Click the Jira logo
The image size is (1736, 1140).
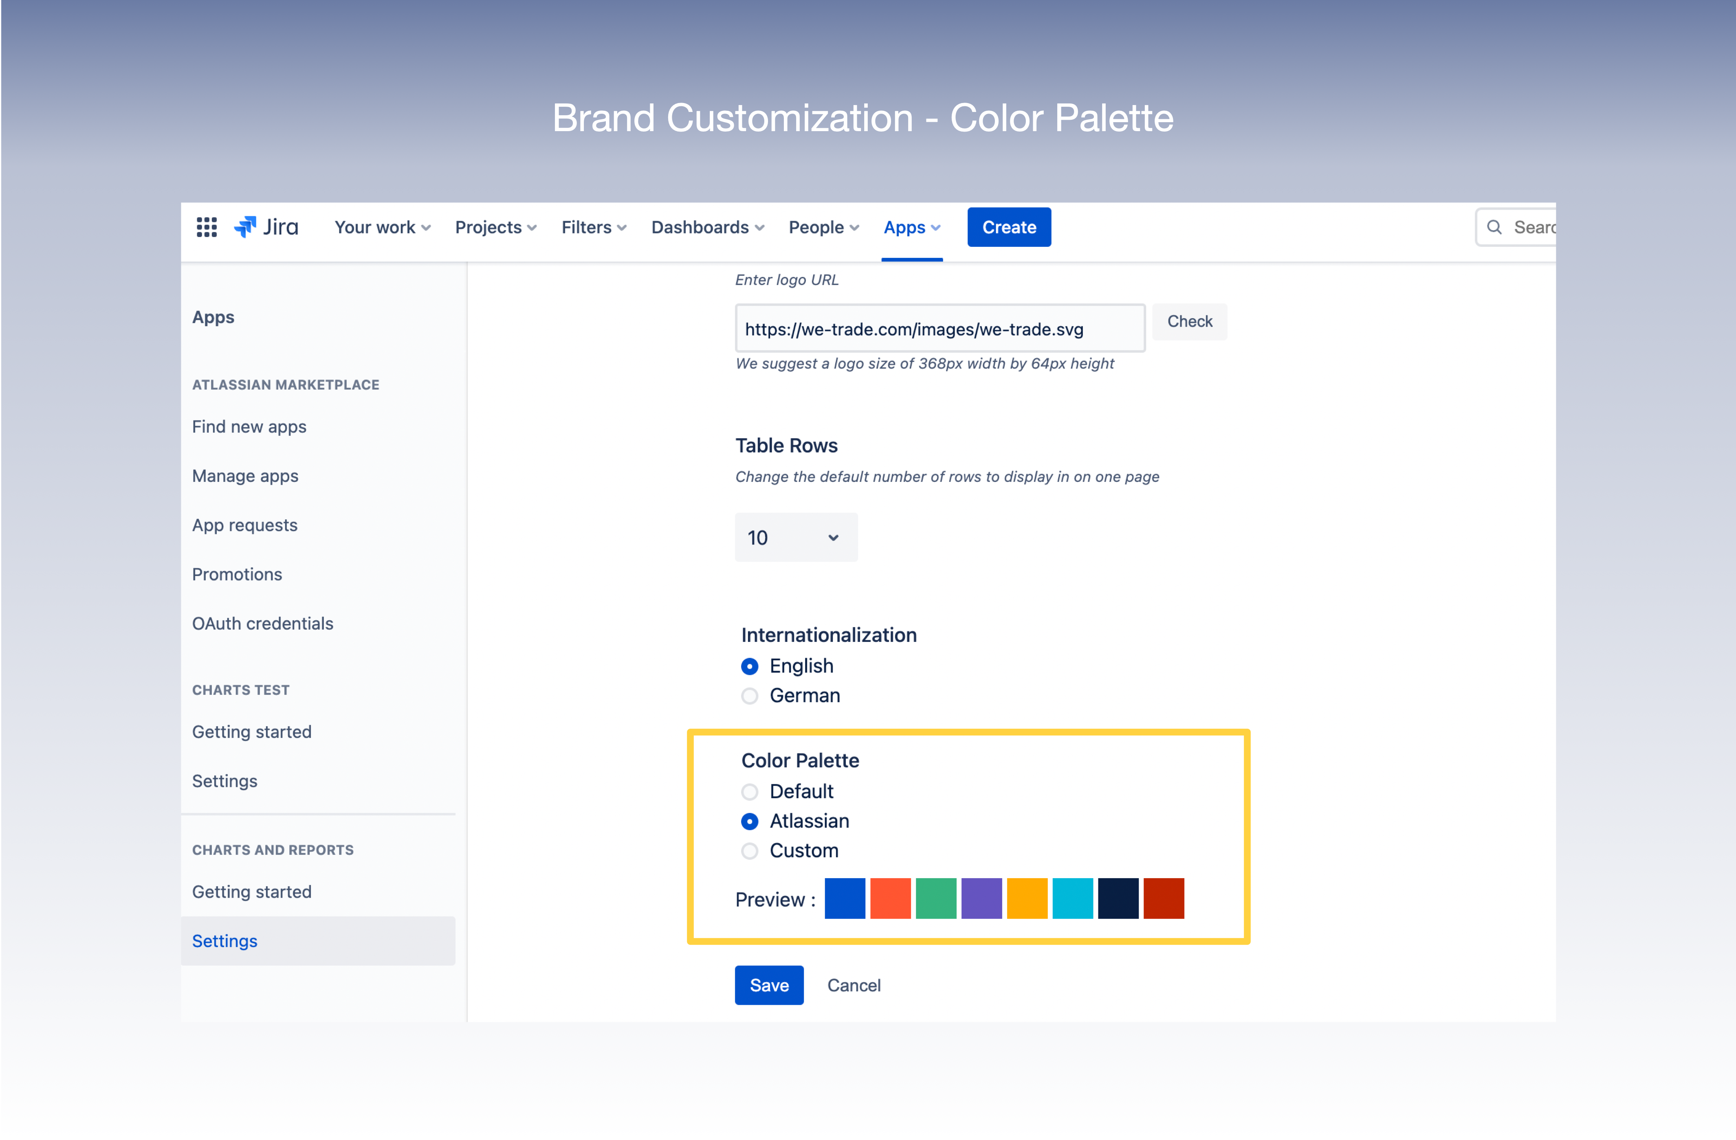(266, 227)
